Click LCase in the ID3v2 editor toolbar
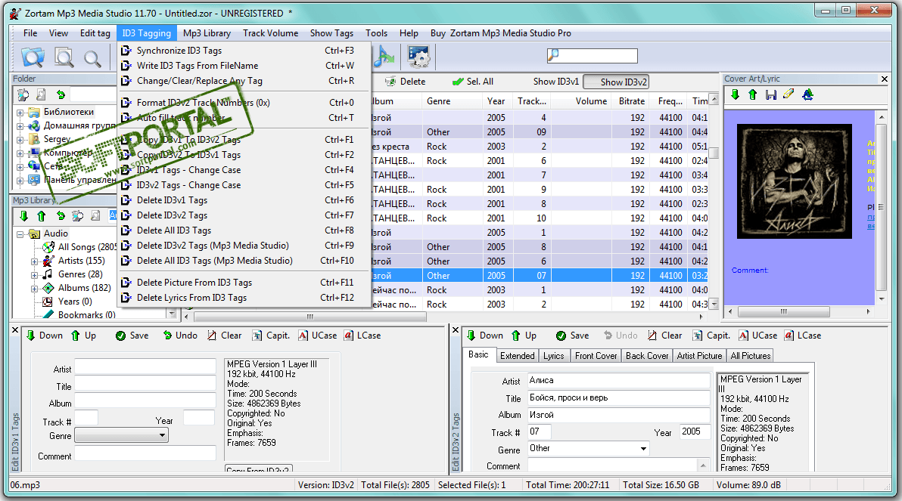Screen dimensions: 902x501 pos(802,336)
